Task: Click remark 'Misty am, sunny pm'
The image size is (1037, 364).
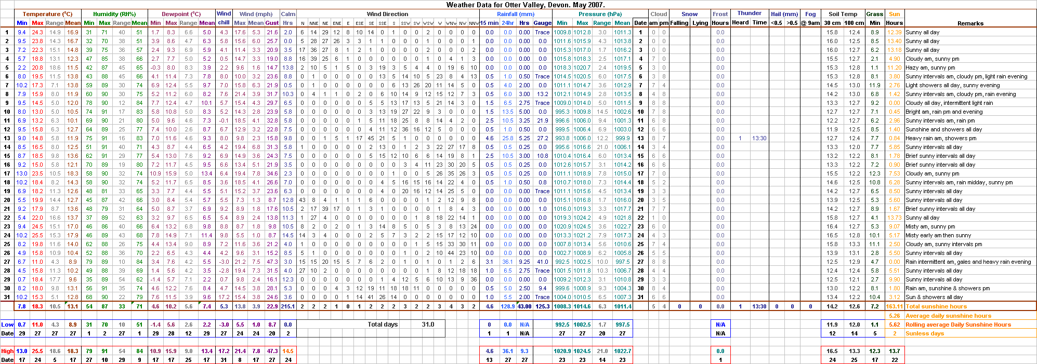Action: [x=930, y=226]
